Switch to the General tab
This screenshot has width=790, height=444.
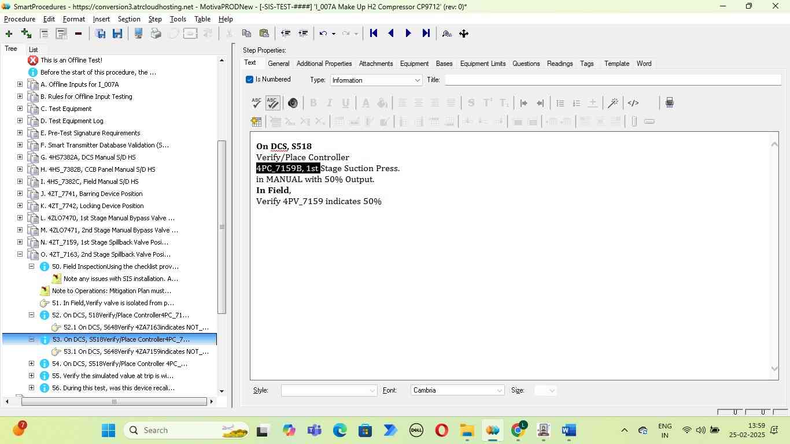click(278, 64)
